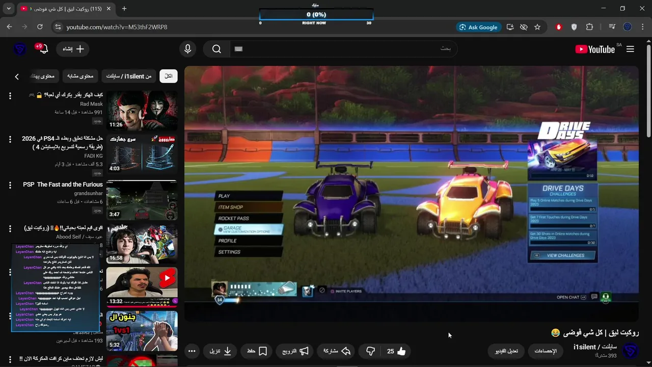652x367 pixels.
Task: Select the الكل filter chip
Action: coord(169,76)
